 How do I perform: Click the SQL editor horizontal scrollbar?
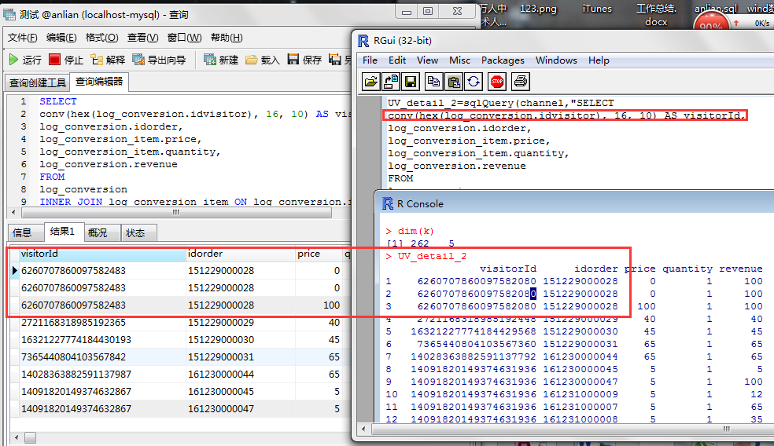[x=175, y=212]
